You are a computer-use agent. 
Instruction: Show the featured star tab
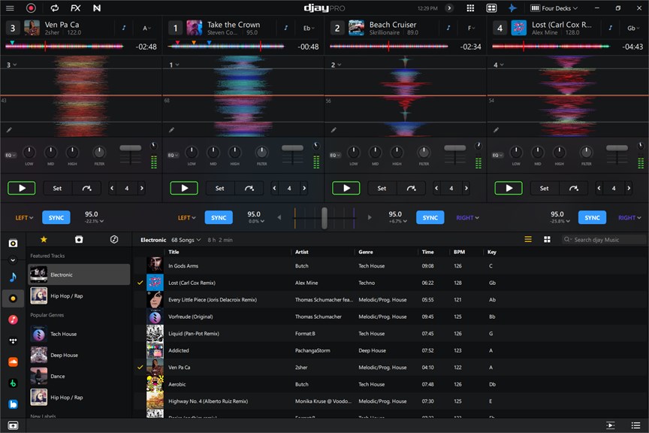point(44,240)
